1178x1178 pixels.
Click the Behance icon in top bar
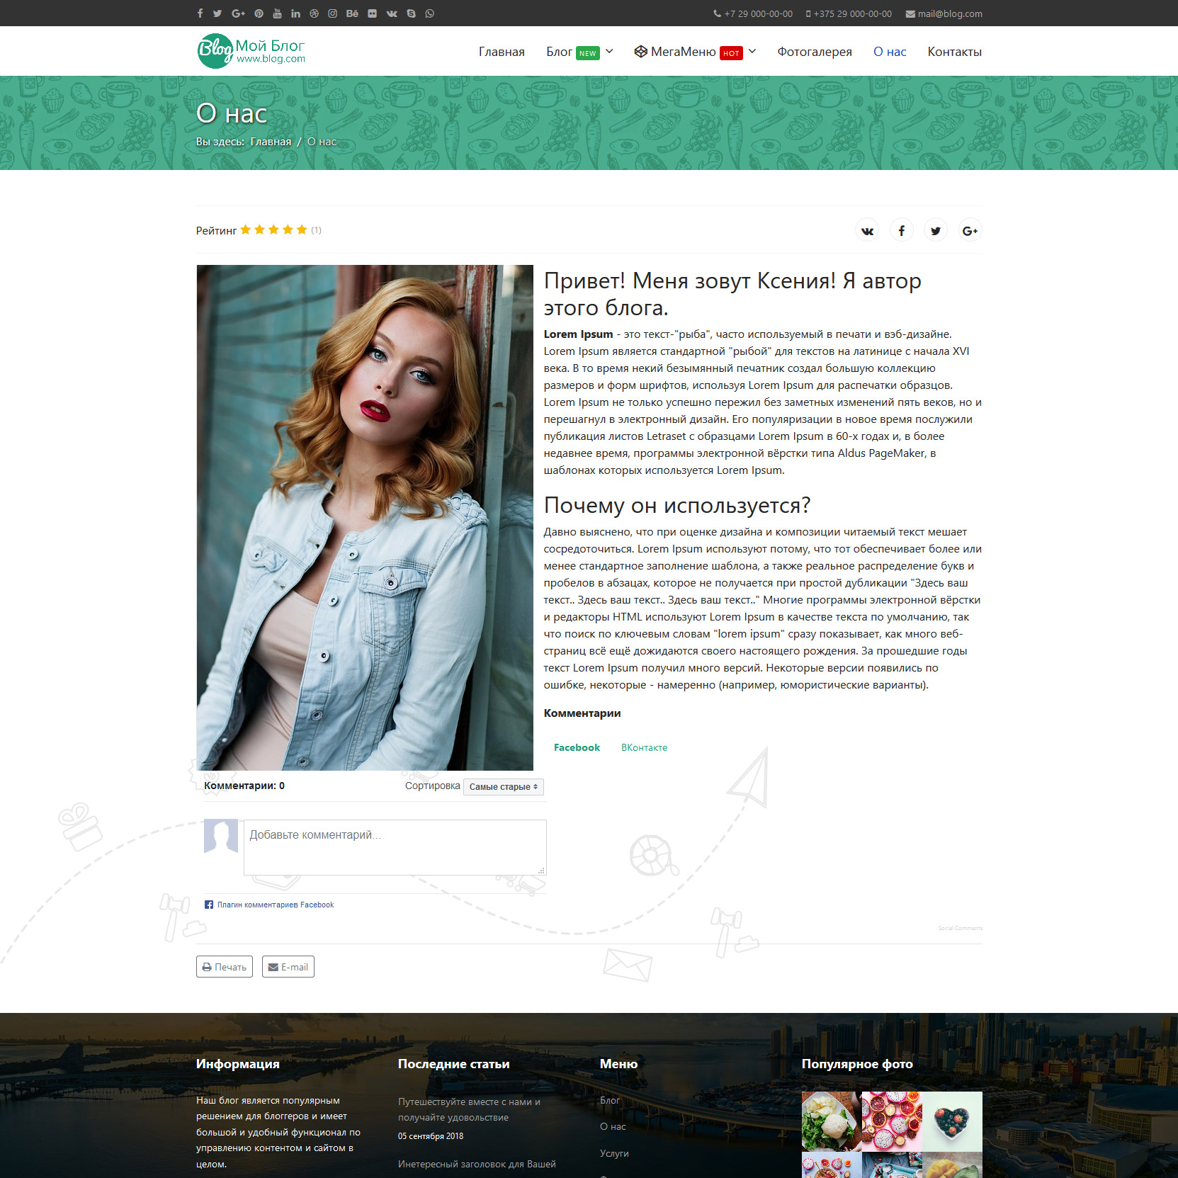(352, 13)
